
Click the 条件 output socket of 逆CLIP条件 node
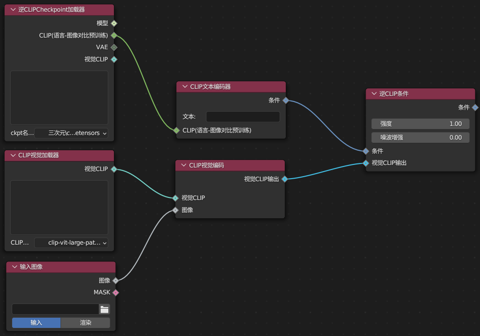pos(475,108)
